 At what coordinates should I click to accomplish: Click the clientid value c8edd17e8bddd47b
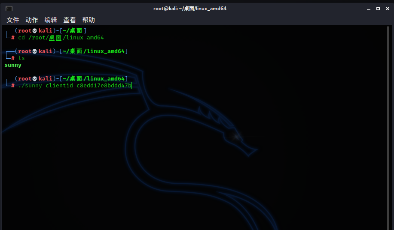(x=104, y=86)
